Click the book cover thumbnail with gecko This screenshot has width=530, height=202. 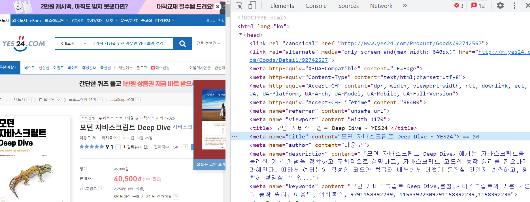click(x=35, y=159)
